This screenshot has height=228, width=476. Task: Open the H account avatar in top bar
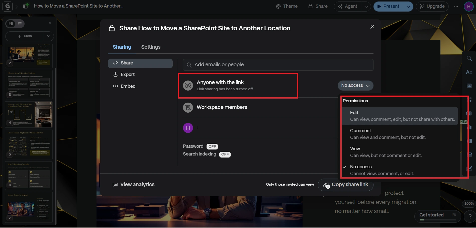pos(468,6)
